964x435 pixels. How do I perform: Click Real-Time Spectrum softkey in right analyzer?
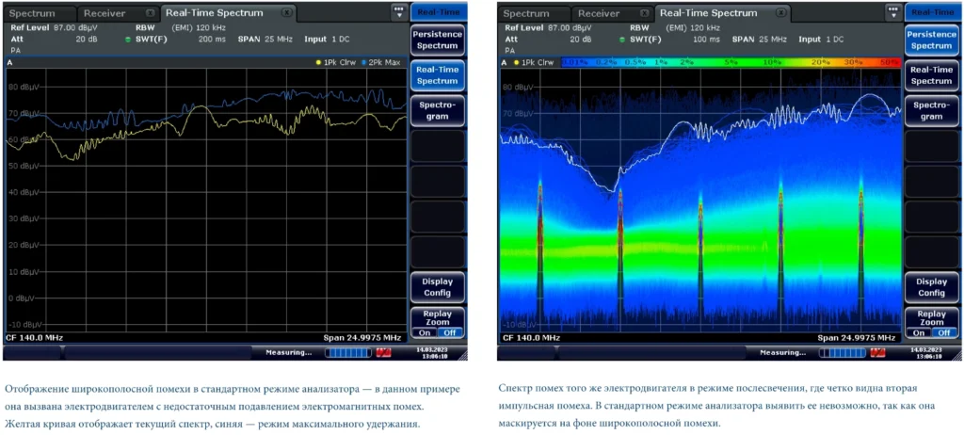coord(932,75)
